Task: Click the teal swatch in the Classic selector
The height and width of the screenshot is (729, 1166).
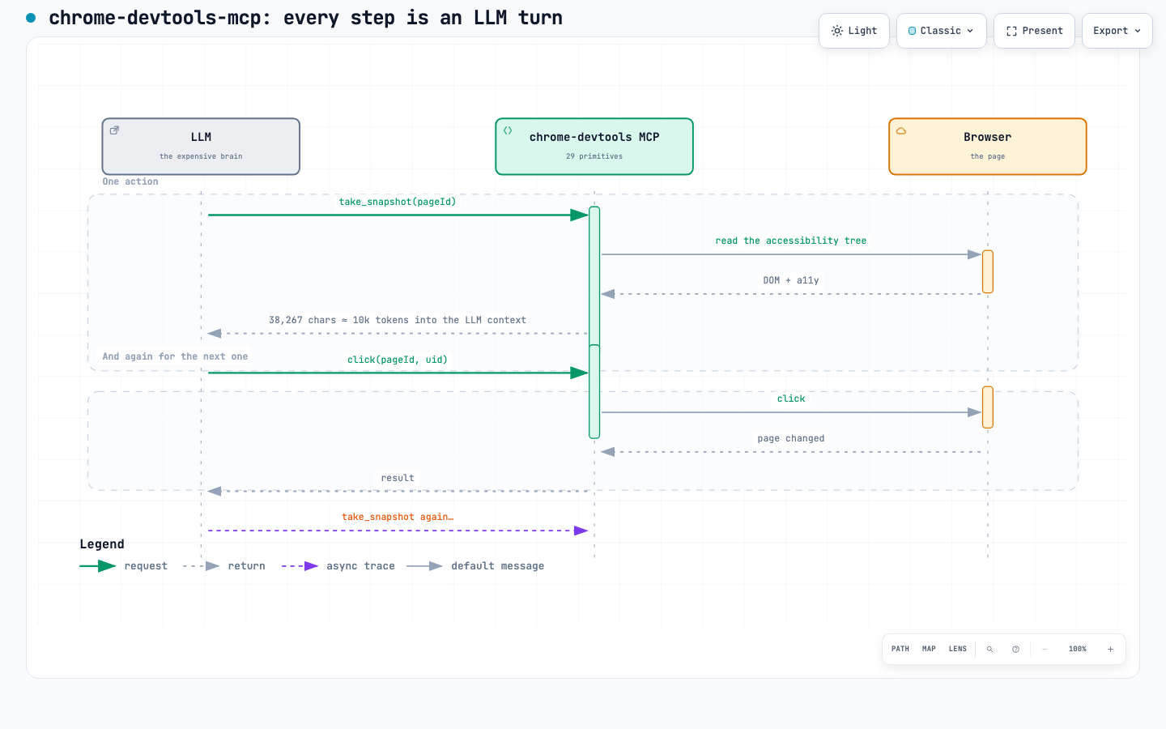Action: click(x=912, y=31)
